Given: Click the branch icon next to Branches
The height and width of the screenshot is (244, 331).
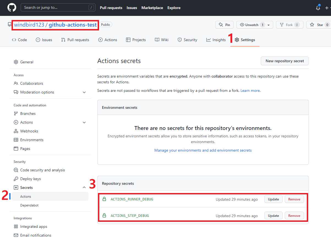Looking at the screenshot, I should coord(16,114).
